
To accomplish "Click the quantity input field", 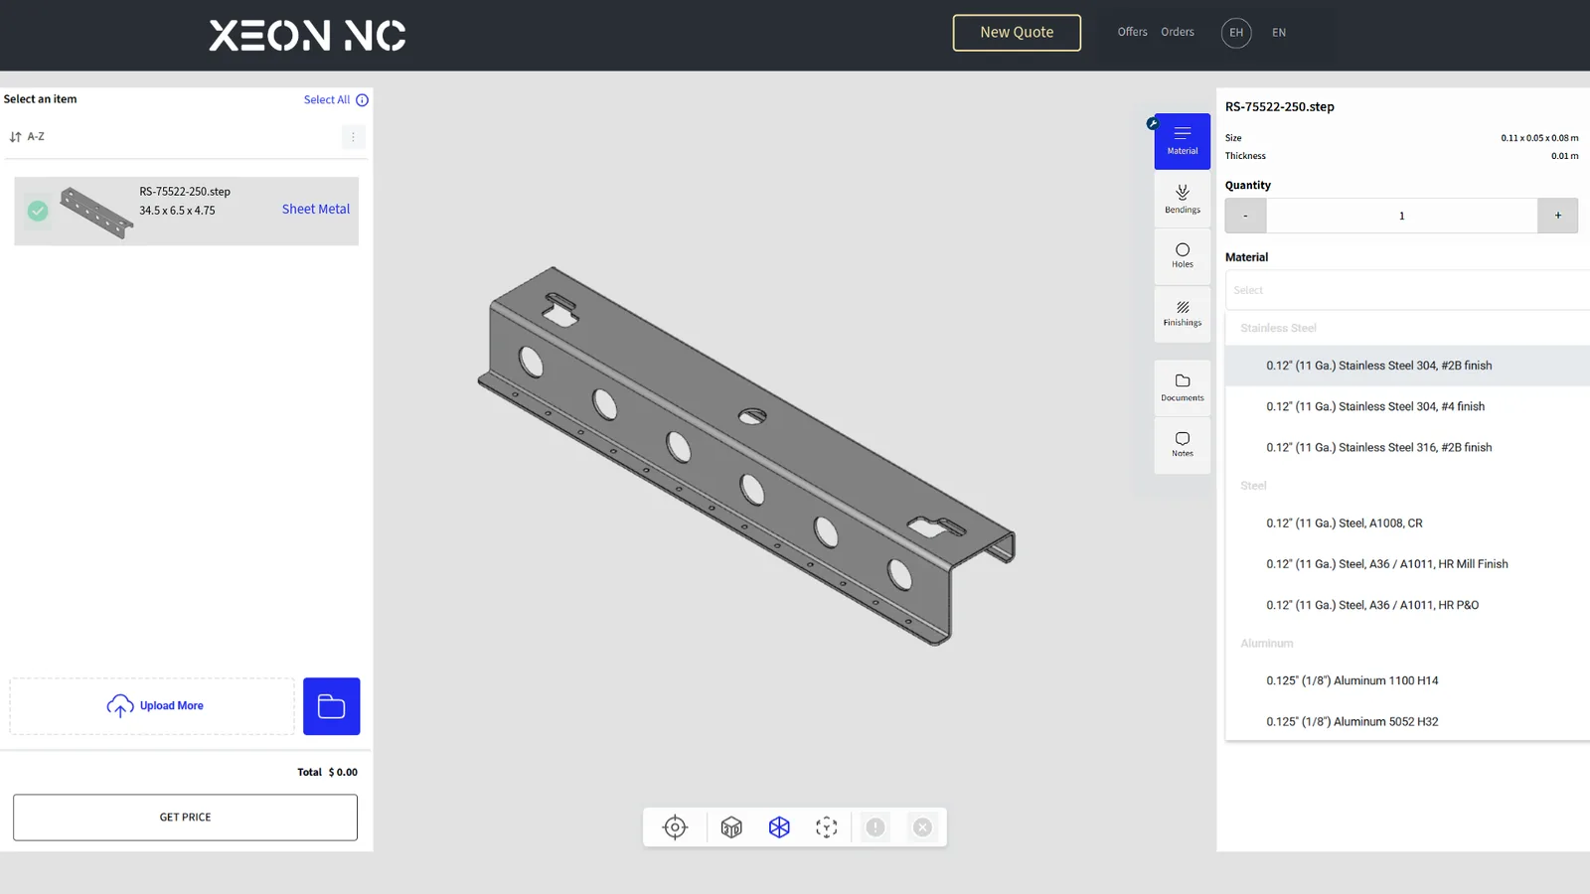I will 1401,216.
